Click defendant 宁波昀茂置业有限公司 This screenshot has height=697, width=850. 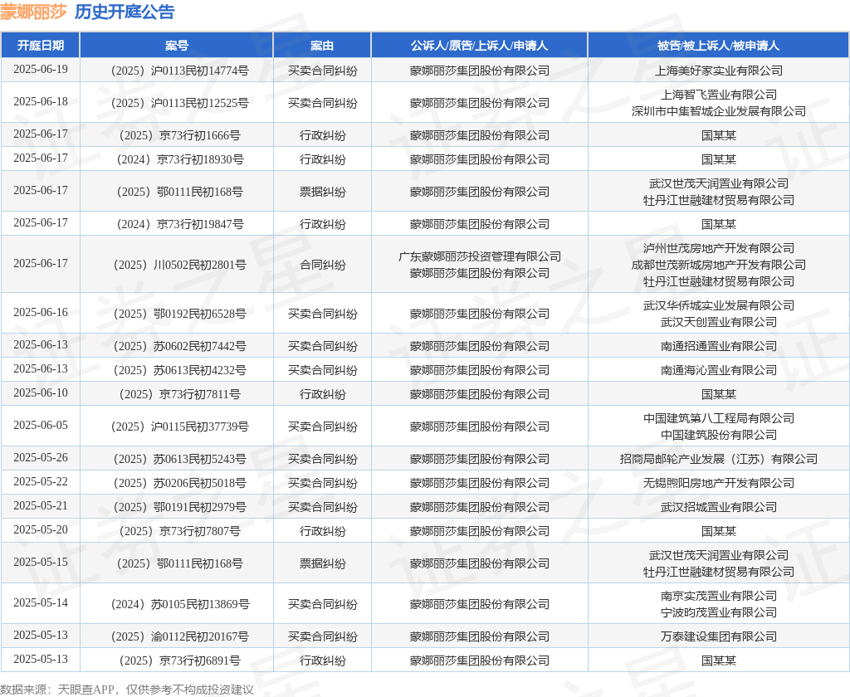[719, 612]
